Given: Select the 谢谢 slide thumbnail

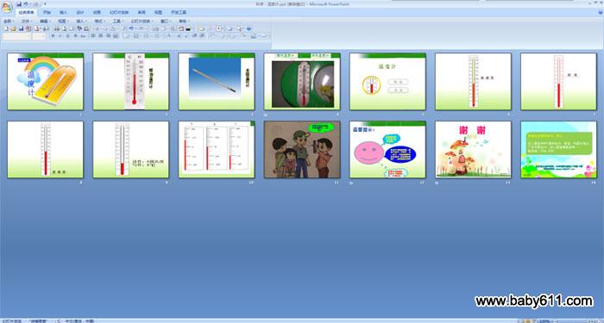Looking at the screenshot, I should (x=473, y=150).
